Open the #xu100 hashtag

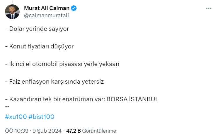[x=16, y=117]
